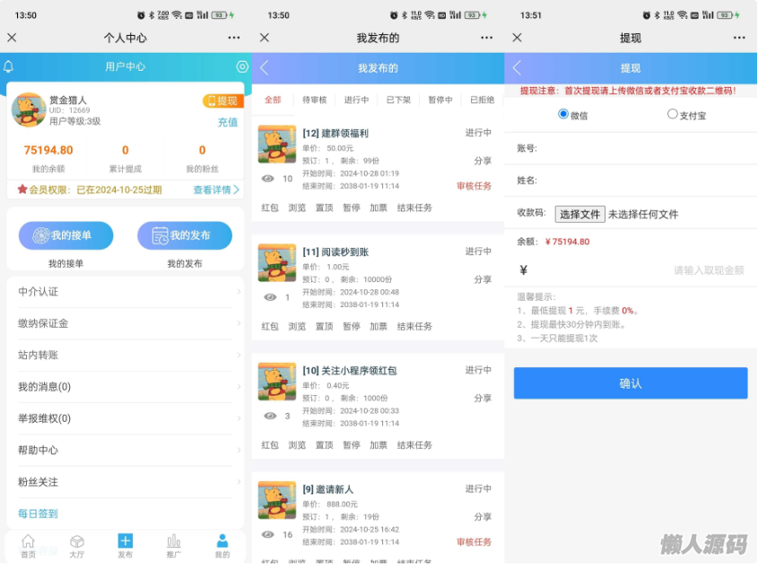Screen dimensions: 758x566
Task: Open the 我的接单 button
Action: click(65, 236)
